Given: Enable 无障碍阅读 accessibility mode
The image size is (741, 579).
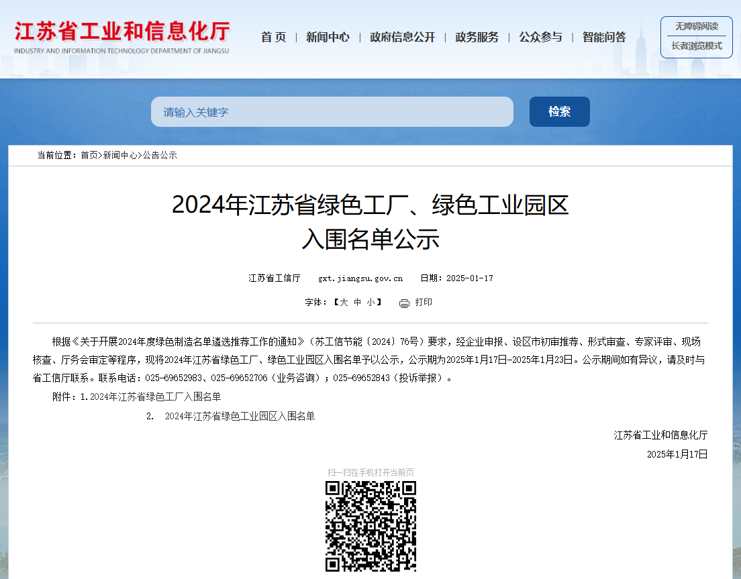Looking at the screenshot, I should pos(696,27).
